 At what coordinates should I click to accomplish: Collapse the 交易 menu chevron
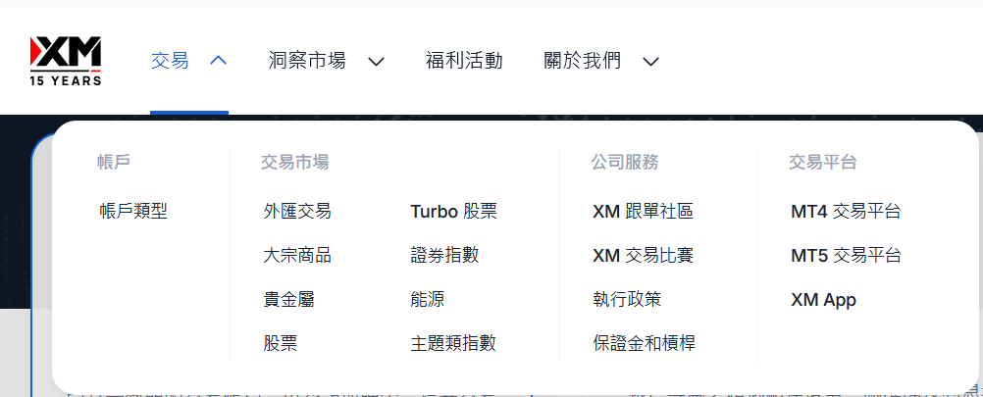[x=218, y=61]
